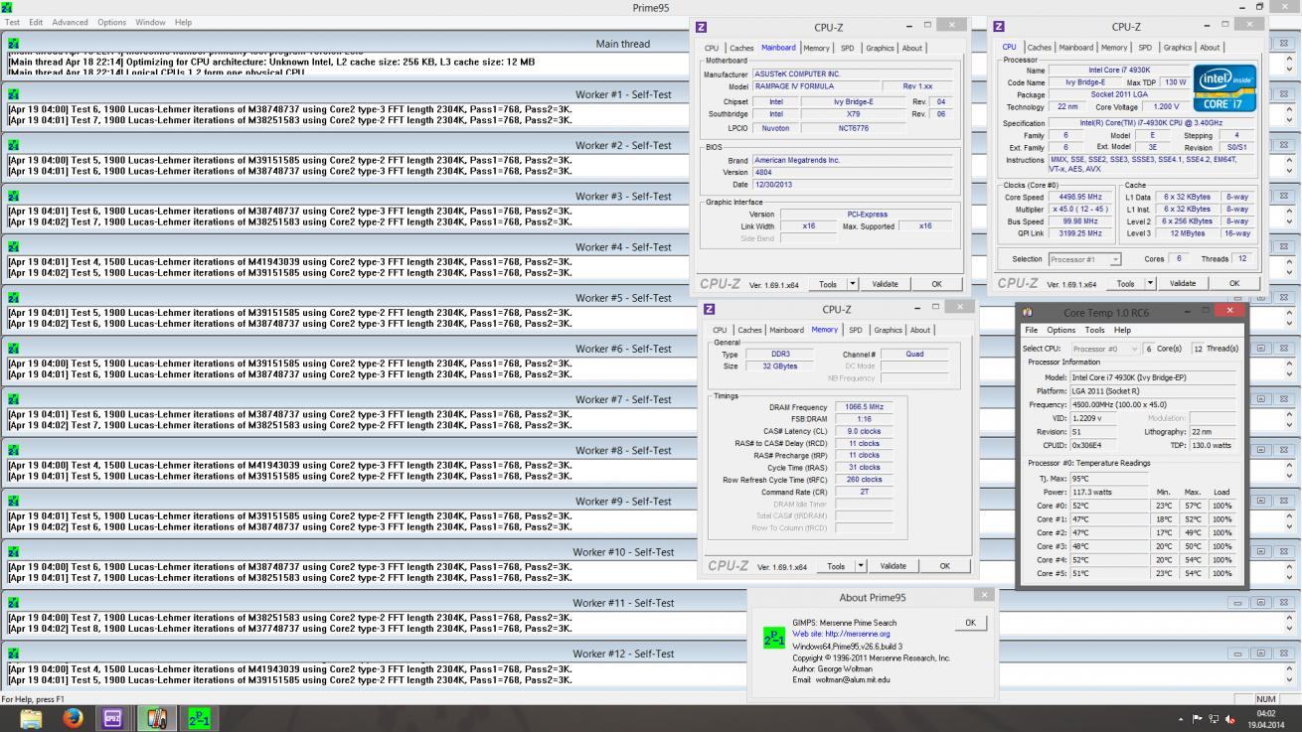
Task: Open Tools dropdown arrow in CPU-Z Memory window
Action: point(861,566)
